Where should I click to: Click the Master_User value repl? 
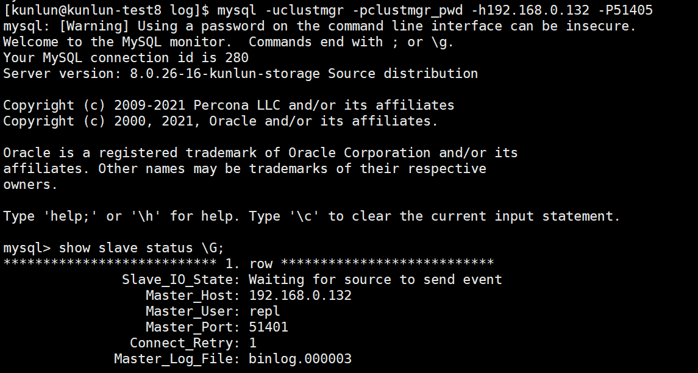click(265, 311)
